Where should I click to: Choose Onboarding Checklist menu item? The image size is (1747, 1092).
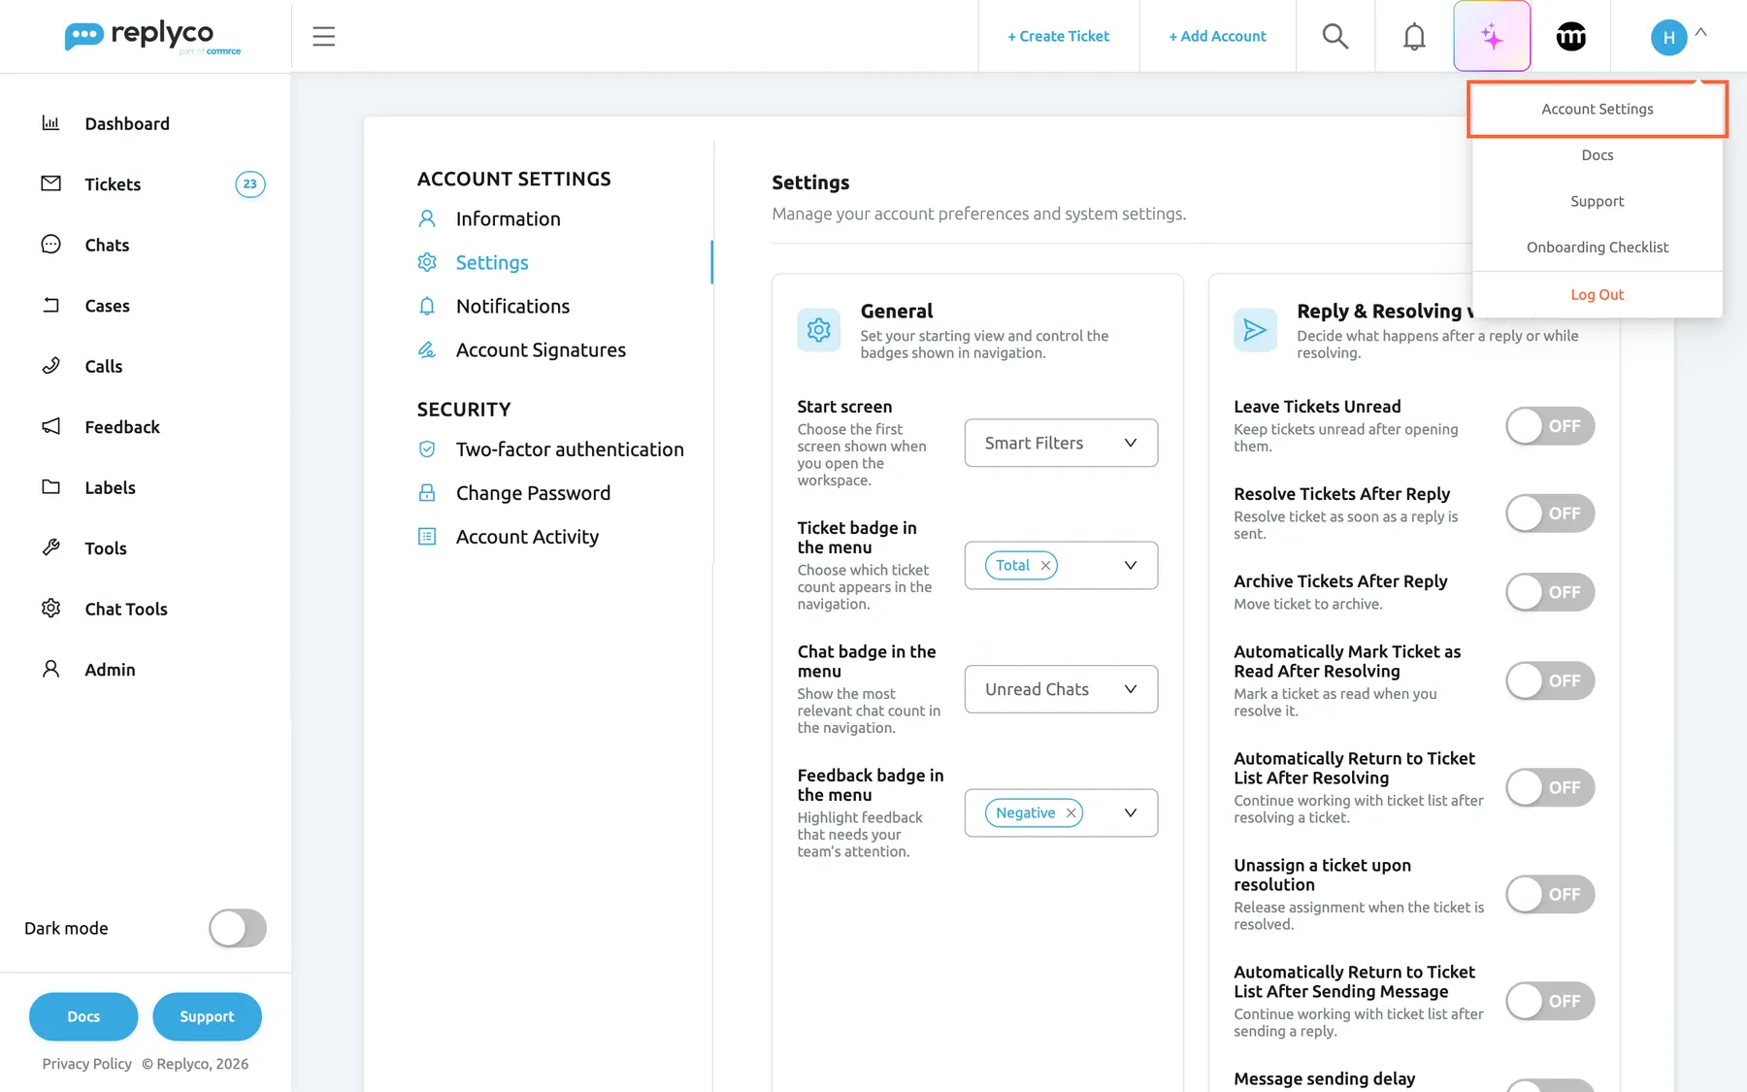[1598, 248]
